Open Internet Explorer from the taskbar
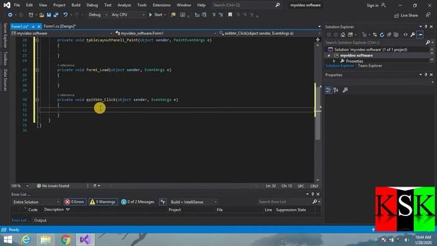The height and width of the screenshot is (246, 437). coord(26,240)
